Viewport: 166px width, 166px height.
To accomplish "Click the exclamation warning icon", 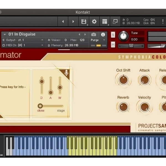I will (163, 22).
